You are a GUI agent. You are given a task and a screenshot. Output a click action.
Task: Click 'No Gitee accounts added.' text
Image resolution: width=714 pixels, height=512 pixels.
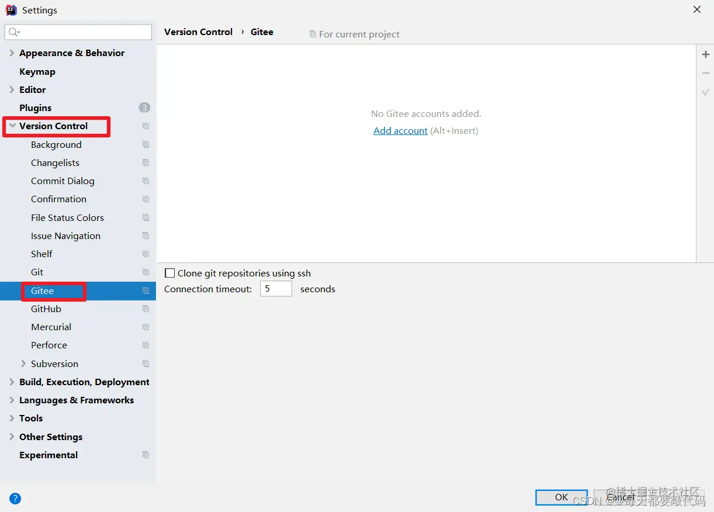pos(426,113)
